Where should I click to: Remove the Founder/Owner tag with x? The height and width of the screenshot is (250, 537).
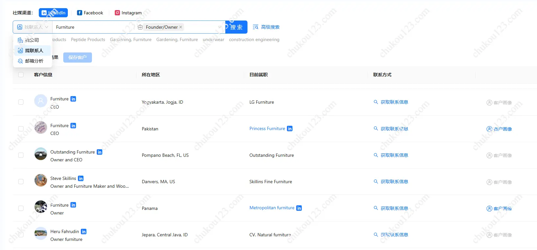pos(181,27)
